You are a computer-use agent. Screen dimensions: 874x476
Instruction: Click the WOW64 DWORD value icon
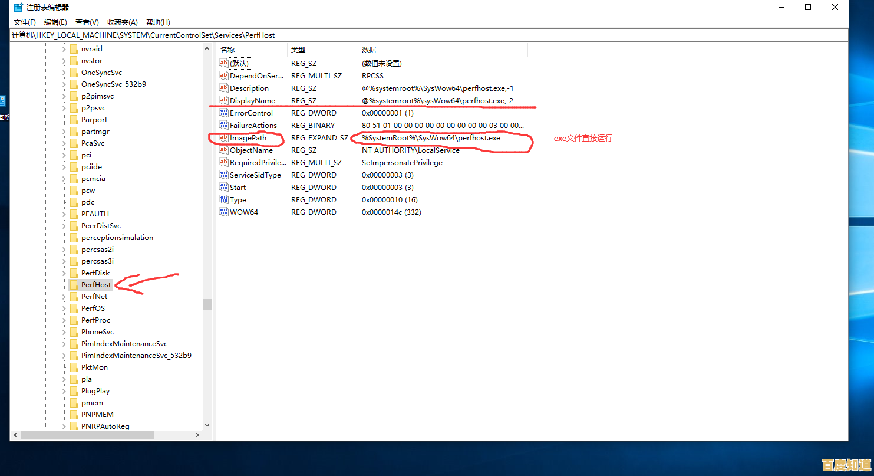223,212
